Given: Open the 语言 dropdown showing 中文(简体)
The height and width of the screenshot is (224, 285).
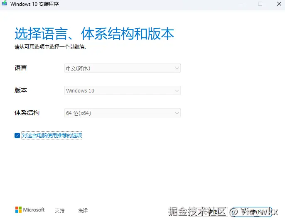Looking at the screenshot, I should [x=122, y=68].
